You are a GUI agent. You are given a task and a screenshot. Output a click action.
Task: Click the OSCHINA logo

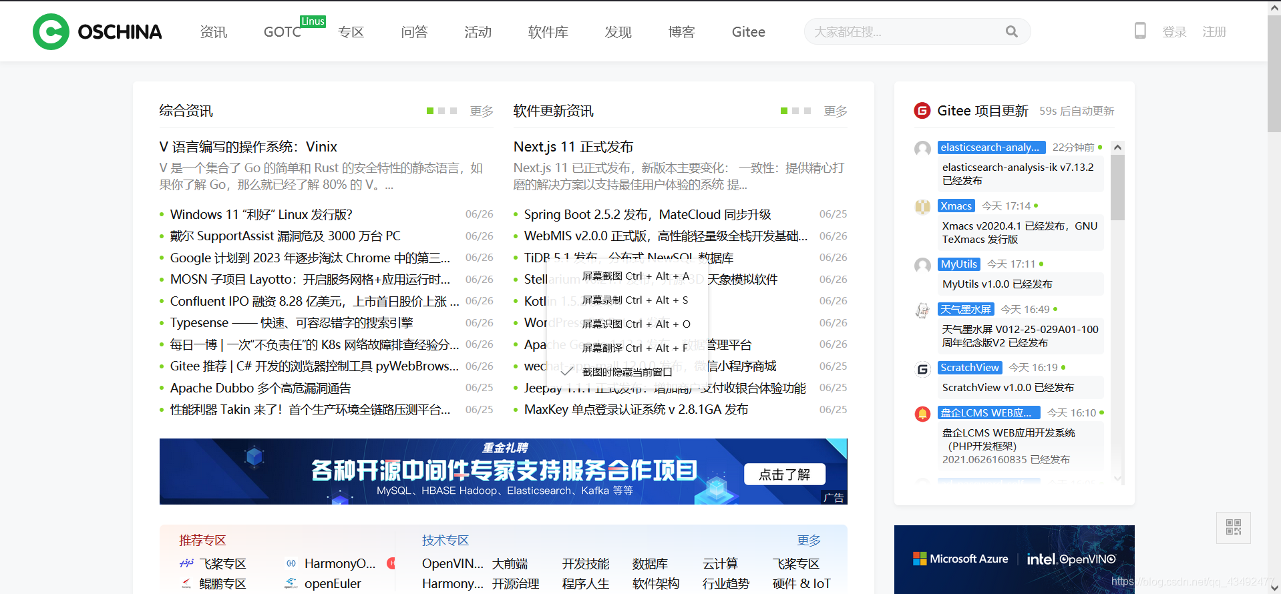click(x=98, y=31)
